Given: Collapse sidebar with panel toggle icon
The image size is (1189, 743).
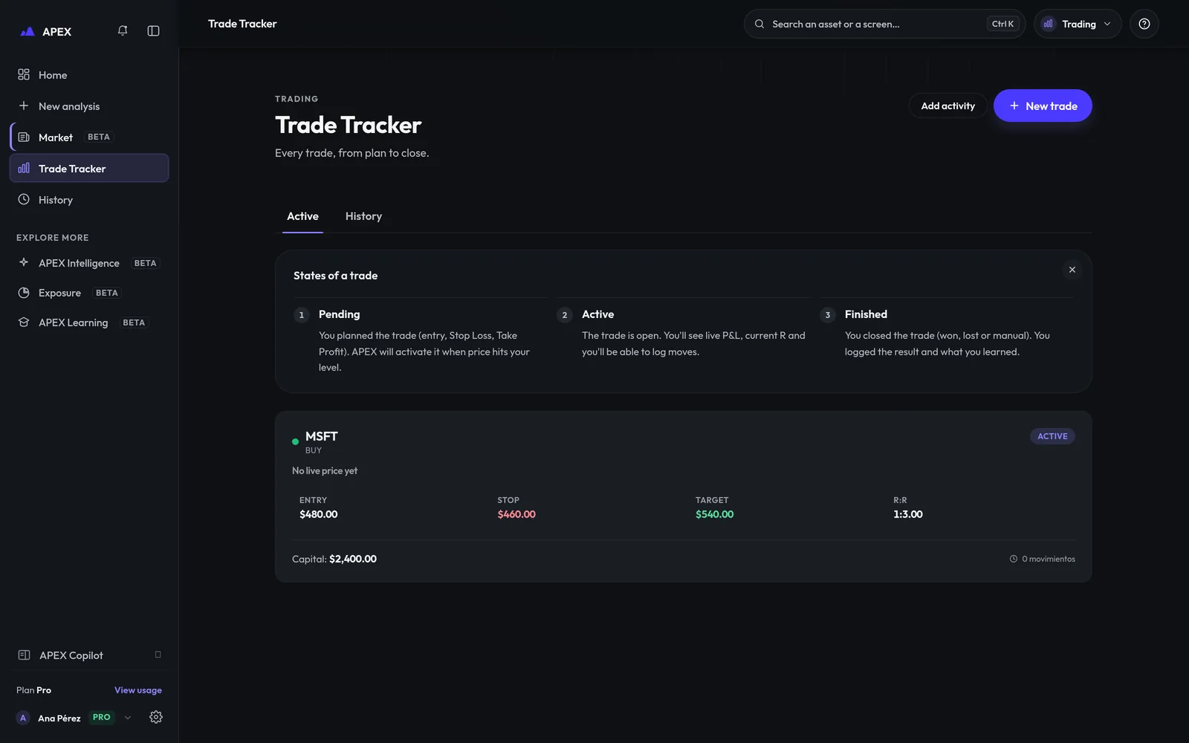Looking at the screenshot, I should click(x=153, y=30).
